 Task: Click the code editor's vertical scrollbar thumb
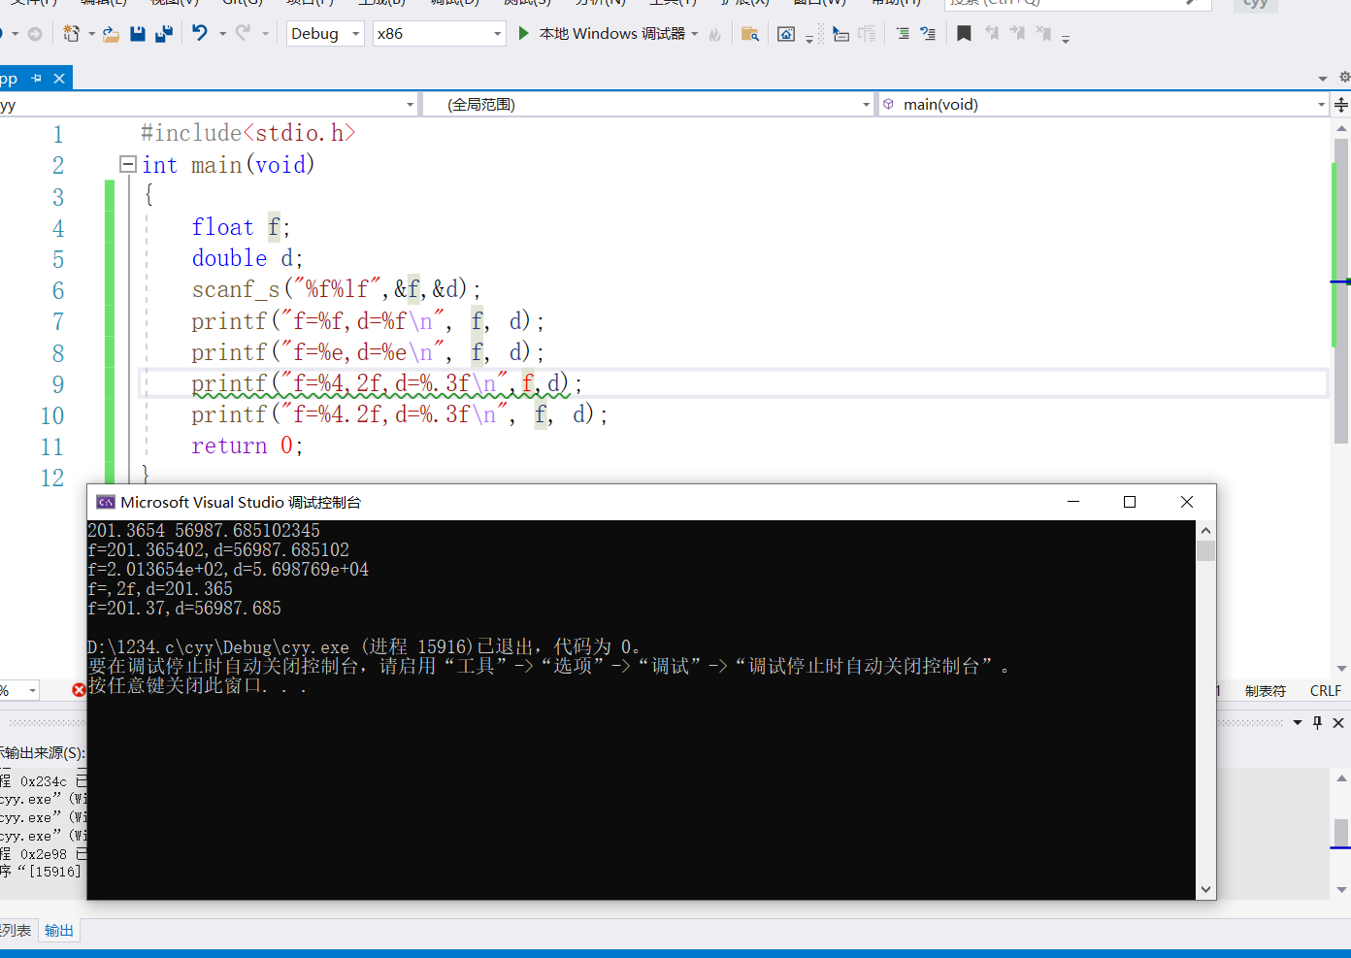click(x=1341, y=290)
